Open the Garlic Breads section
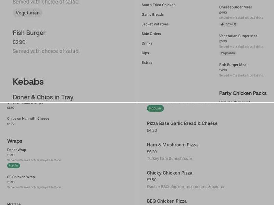Screen dimensions: 274x205 tap(153, 15)
